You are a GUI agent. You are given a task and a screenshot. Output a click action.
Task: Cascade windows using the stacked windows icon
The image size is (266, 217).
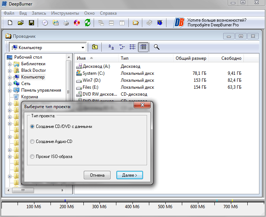tap(101, 23)
